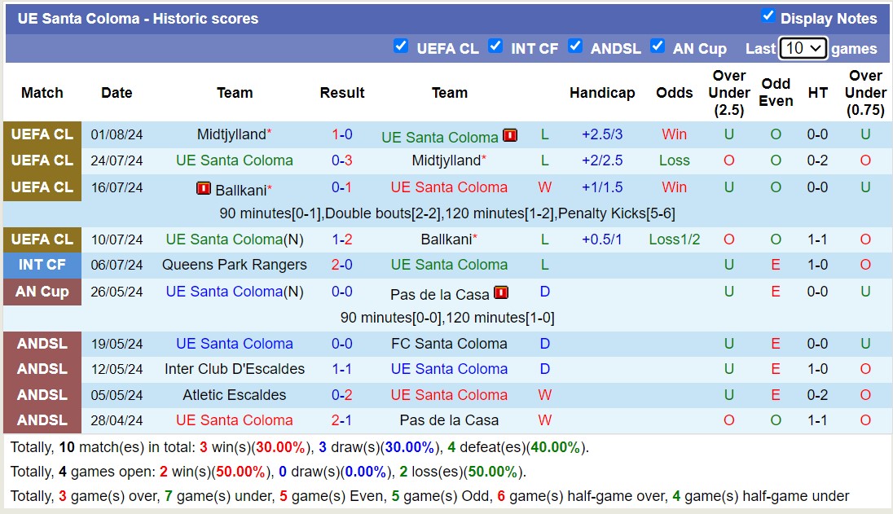Open Midtjylland link in 24/07/24 row
Screen dimensions: 893x514
[446, 160]
